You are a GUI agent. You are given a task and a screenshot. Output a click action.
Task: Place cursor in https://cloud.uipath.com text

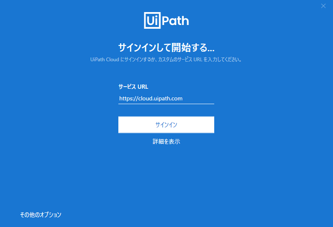tap(151, 99)
